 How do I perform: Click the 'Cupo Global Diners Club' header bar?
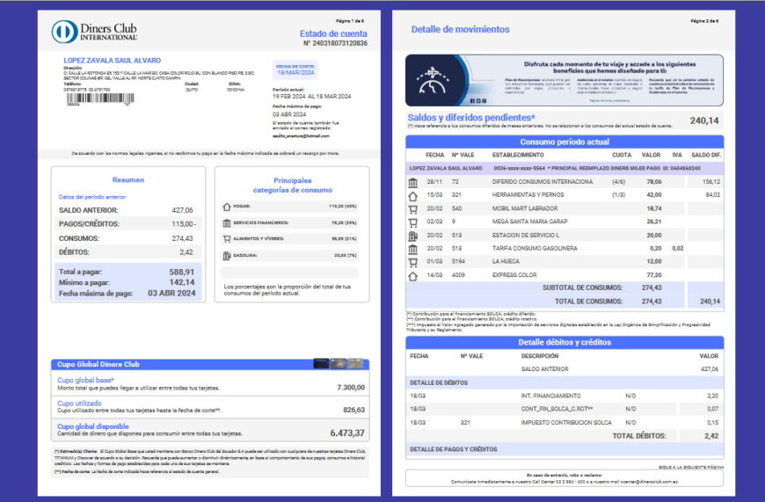[x=210, y=364]
